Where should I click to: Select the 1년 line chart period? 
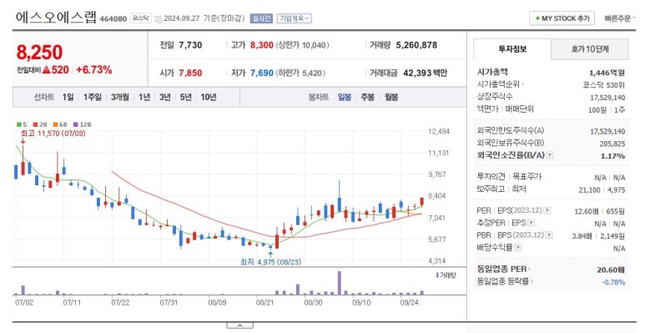coord(144,97)
